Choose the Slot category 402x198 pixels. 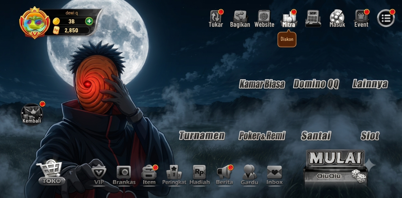[x=370, y=136]
